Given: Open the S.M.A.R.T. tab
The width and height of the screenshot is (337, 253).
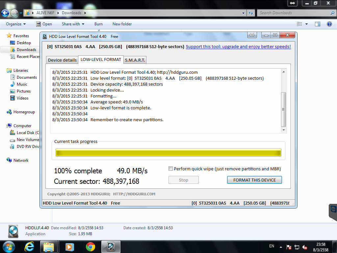Looking at the screenshot, I should (x=135, y=60).
